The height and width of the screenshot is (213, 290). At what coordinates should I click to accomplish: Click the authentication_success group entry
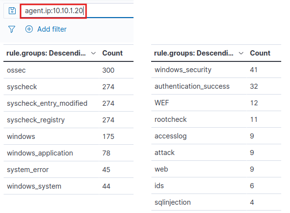tap(192, 86)
